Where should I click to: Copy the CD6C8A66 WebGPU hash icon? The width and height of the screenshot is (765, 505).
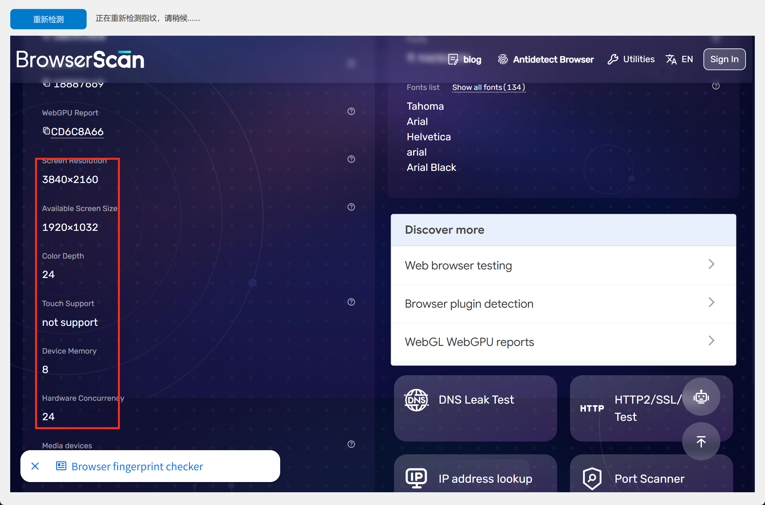[46, 131]
